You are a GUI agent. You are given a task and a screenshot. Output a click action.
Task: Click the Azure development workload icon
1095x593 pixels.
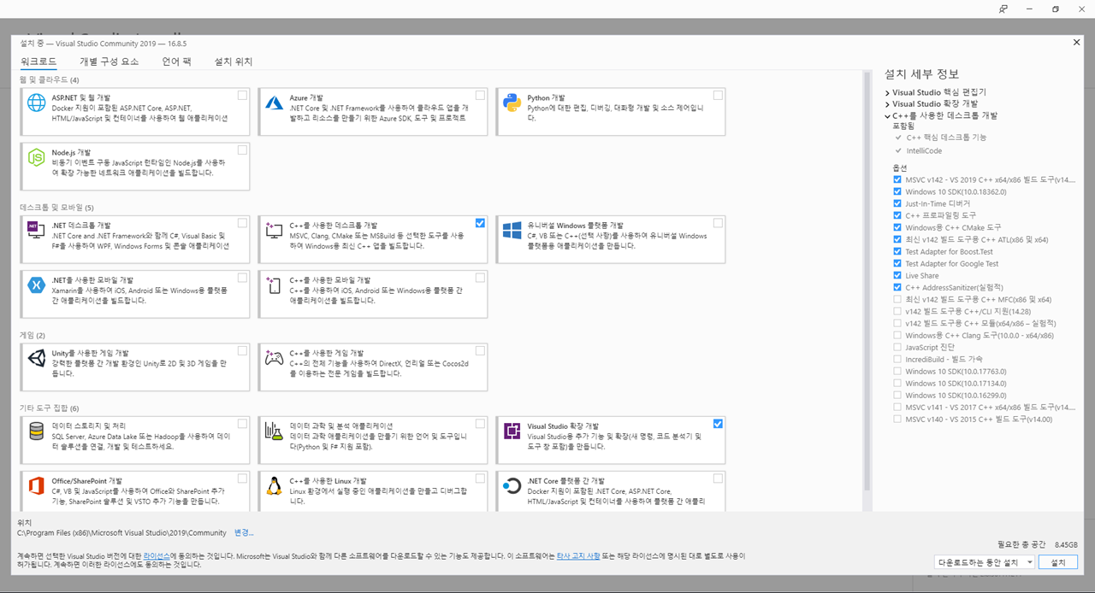274,103
